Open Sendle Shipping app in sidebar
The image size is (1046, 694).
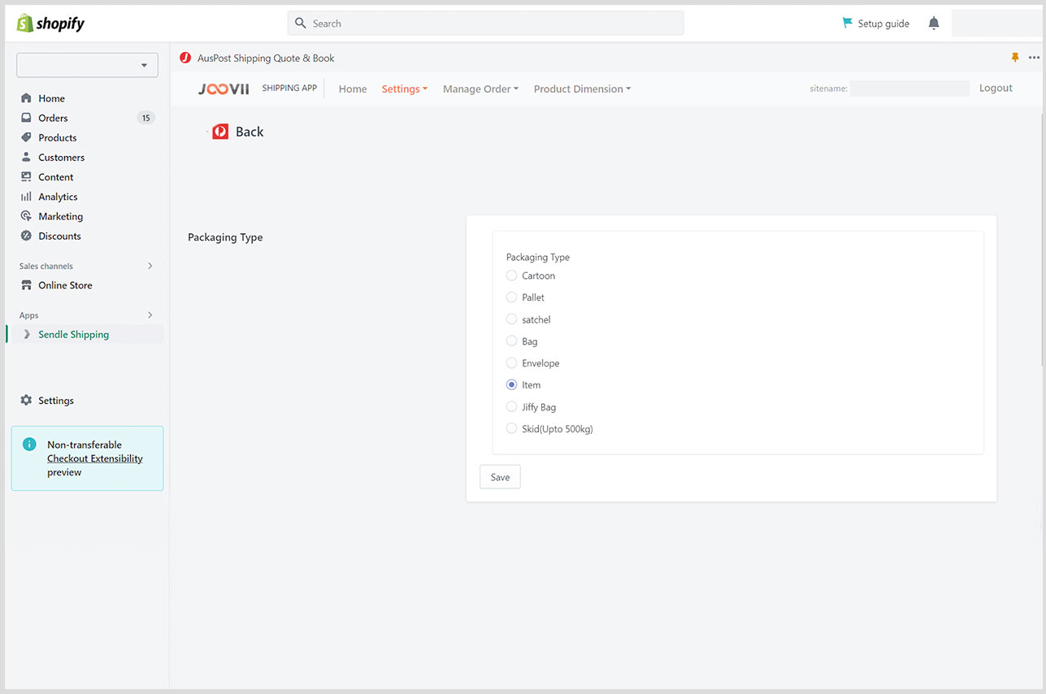(73, 335)
